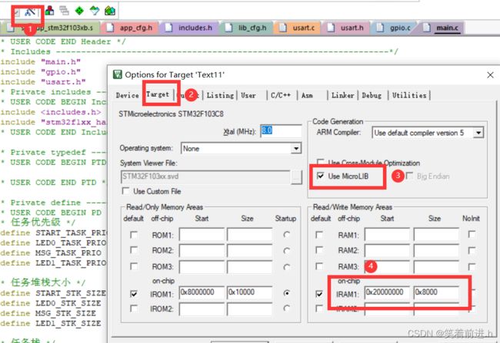The image size is (500, 343).
Task: Select the ROM3 Startup radio button
Action: click(287, 266)
